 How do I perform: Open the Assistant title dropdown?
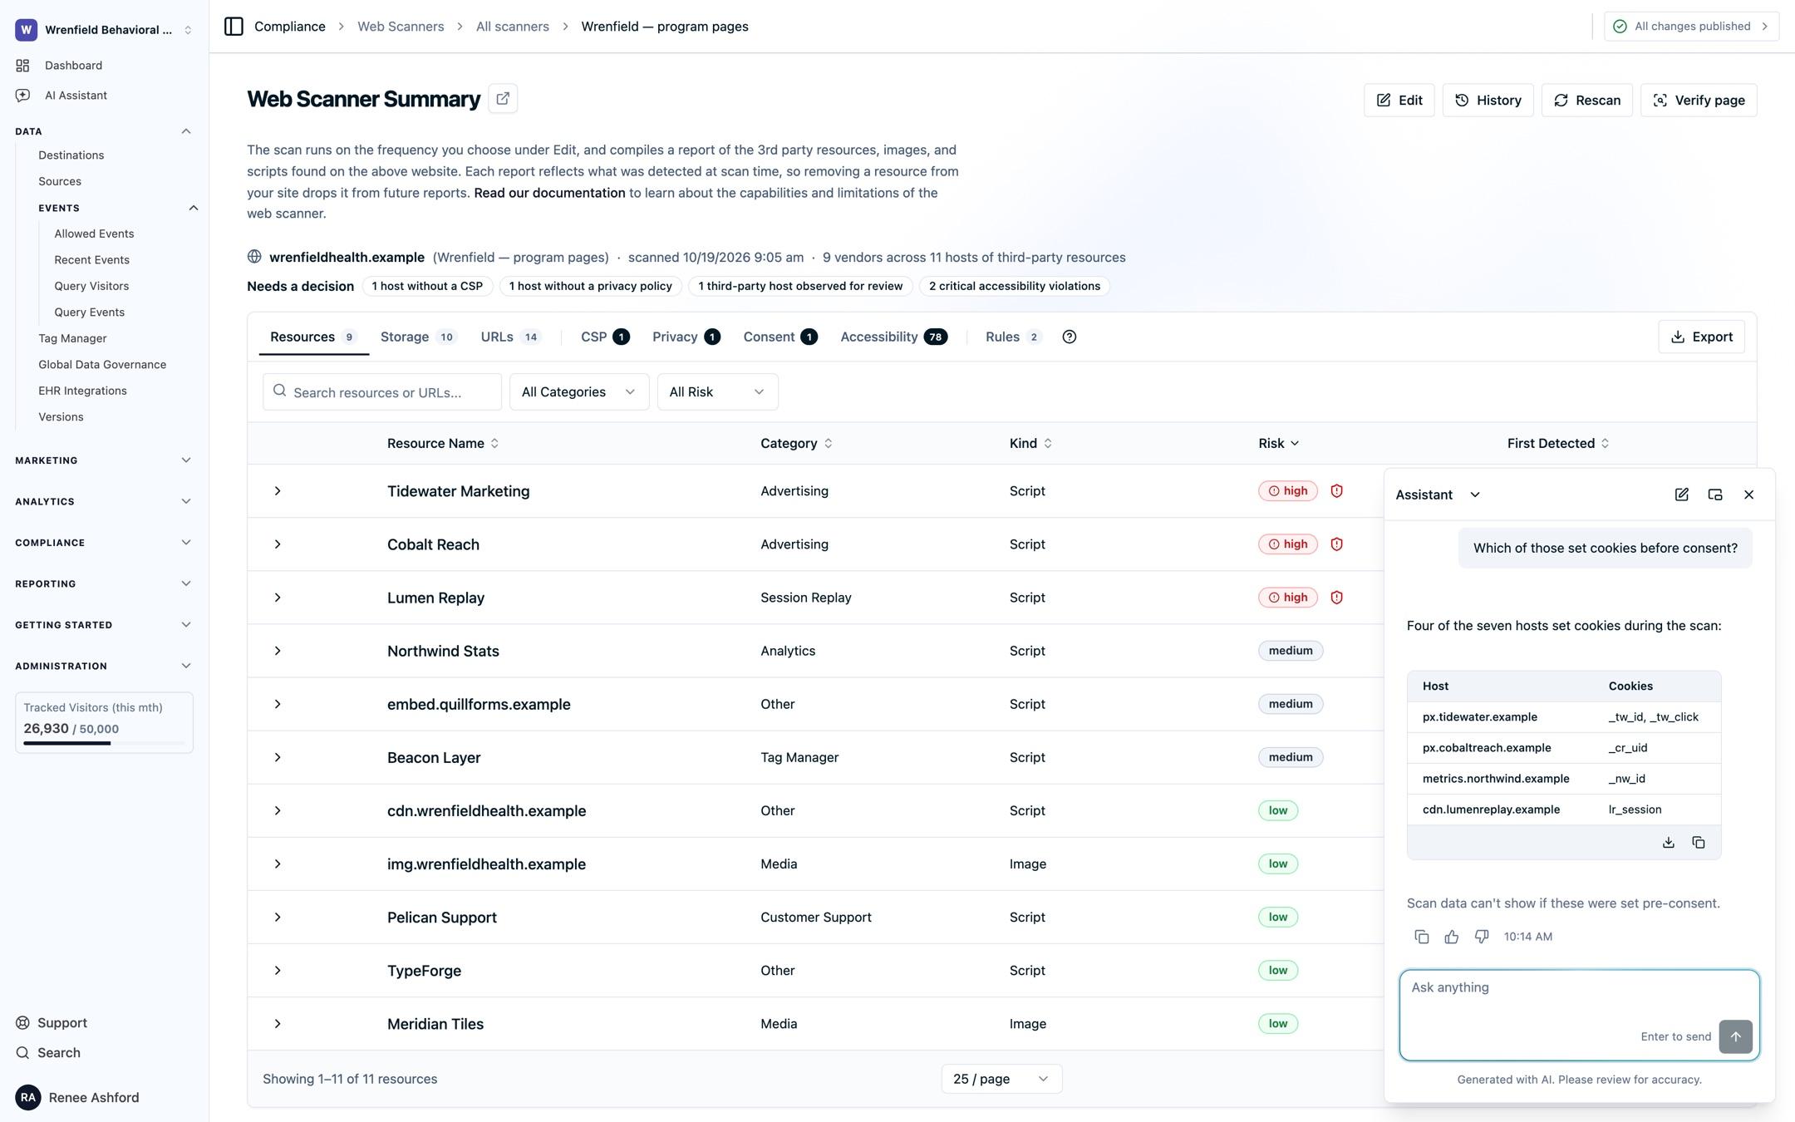click(1438, 495)
